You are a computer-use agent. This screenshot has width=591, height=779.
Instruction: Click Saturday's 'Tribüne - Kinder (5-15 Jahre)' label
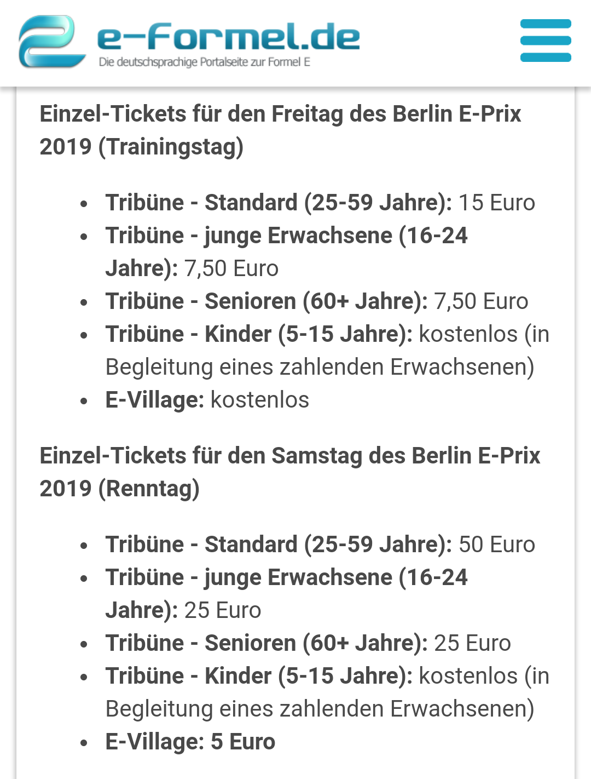point(259,676)
